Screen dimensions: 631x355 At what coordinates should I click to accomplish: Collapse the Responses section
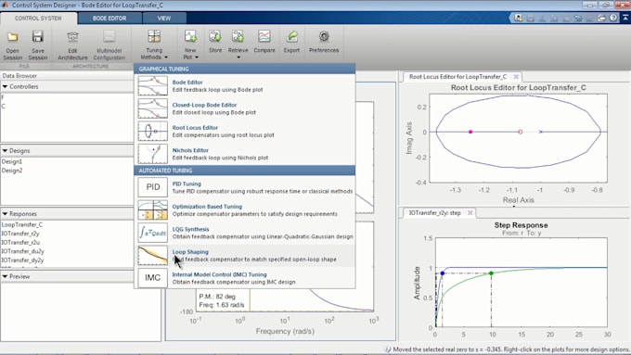tap(6, 214)
